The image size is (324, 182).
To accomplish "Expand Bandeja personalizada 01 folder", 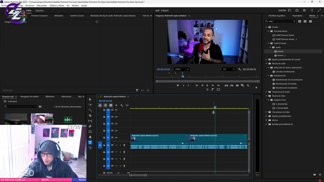I will [x=266, y=124].
